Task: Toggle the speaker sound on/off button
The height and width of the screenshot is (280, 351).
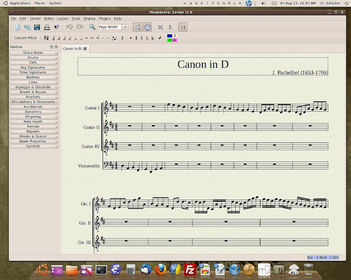Action: (x=138, y=27)
